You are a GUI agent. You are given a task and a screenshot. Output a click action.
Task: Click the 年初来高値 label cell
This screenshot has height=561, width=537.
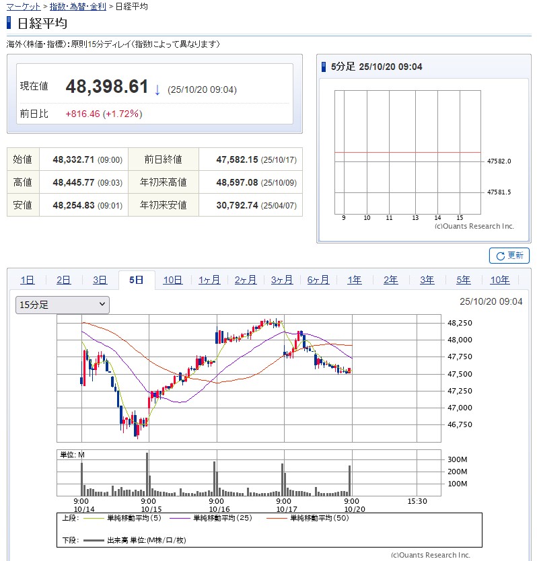point(164,182)
